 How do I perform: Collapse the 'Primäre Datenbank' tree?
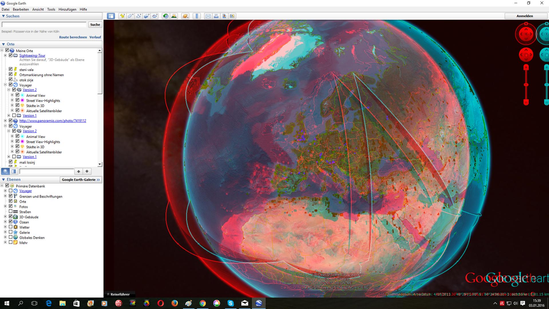2,186
